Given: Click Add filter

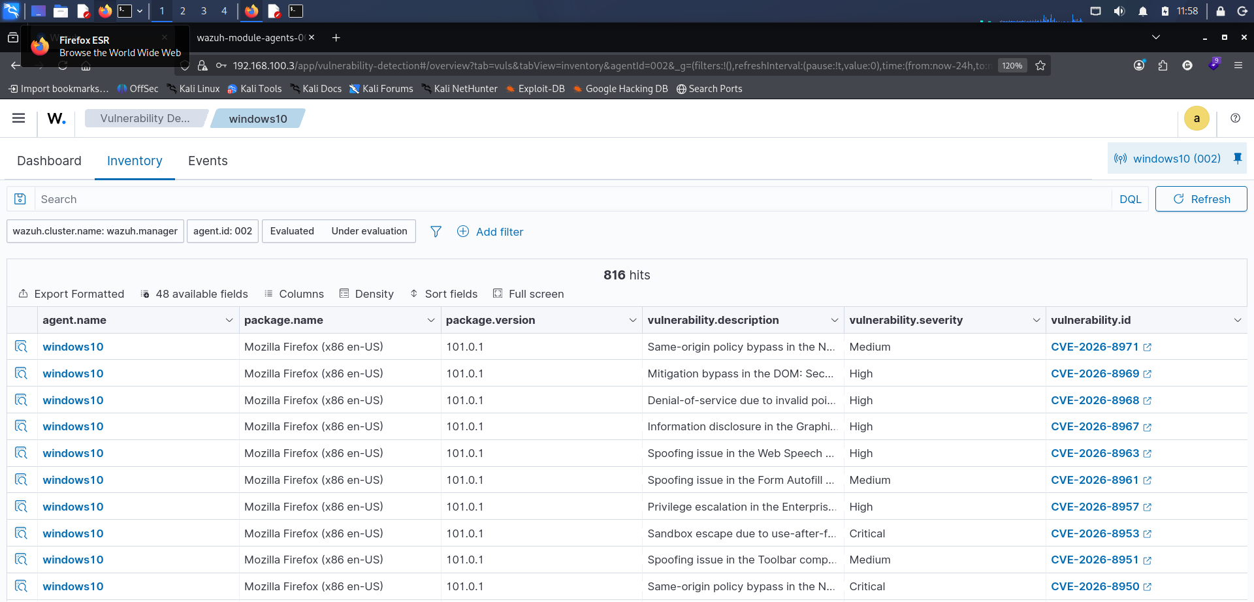Looking at the screenshot, I should 490,232.
